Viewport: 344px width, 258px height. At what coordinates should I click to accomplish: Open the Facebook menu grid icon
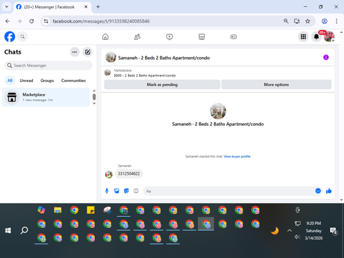[303, 36]
